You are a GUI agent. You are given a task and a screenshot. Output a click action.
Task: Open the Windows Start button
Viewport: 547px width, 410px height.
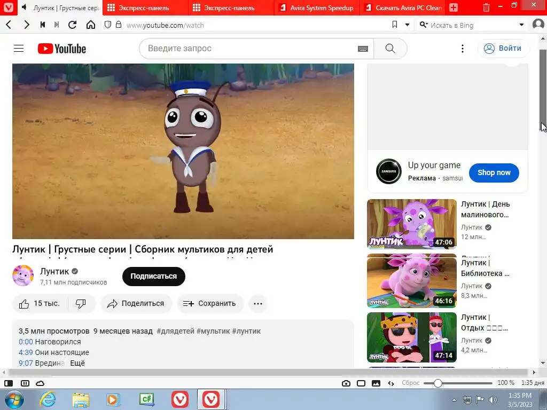(x=14, y=399)
